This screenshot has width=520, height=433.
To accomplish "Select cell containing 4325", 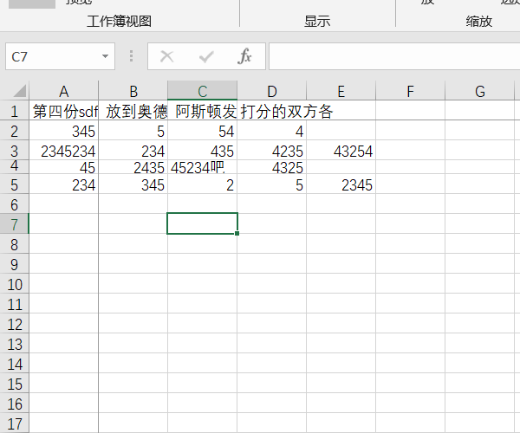I will (271, 167).
